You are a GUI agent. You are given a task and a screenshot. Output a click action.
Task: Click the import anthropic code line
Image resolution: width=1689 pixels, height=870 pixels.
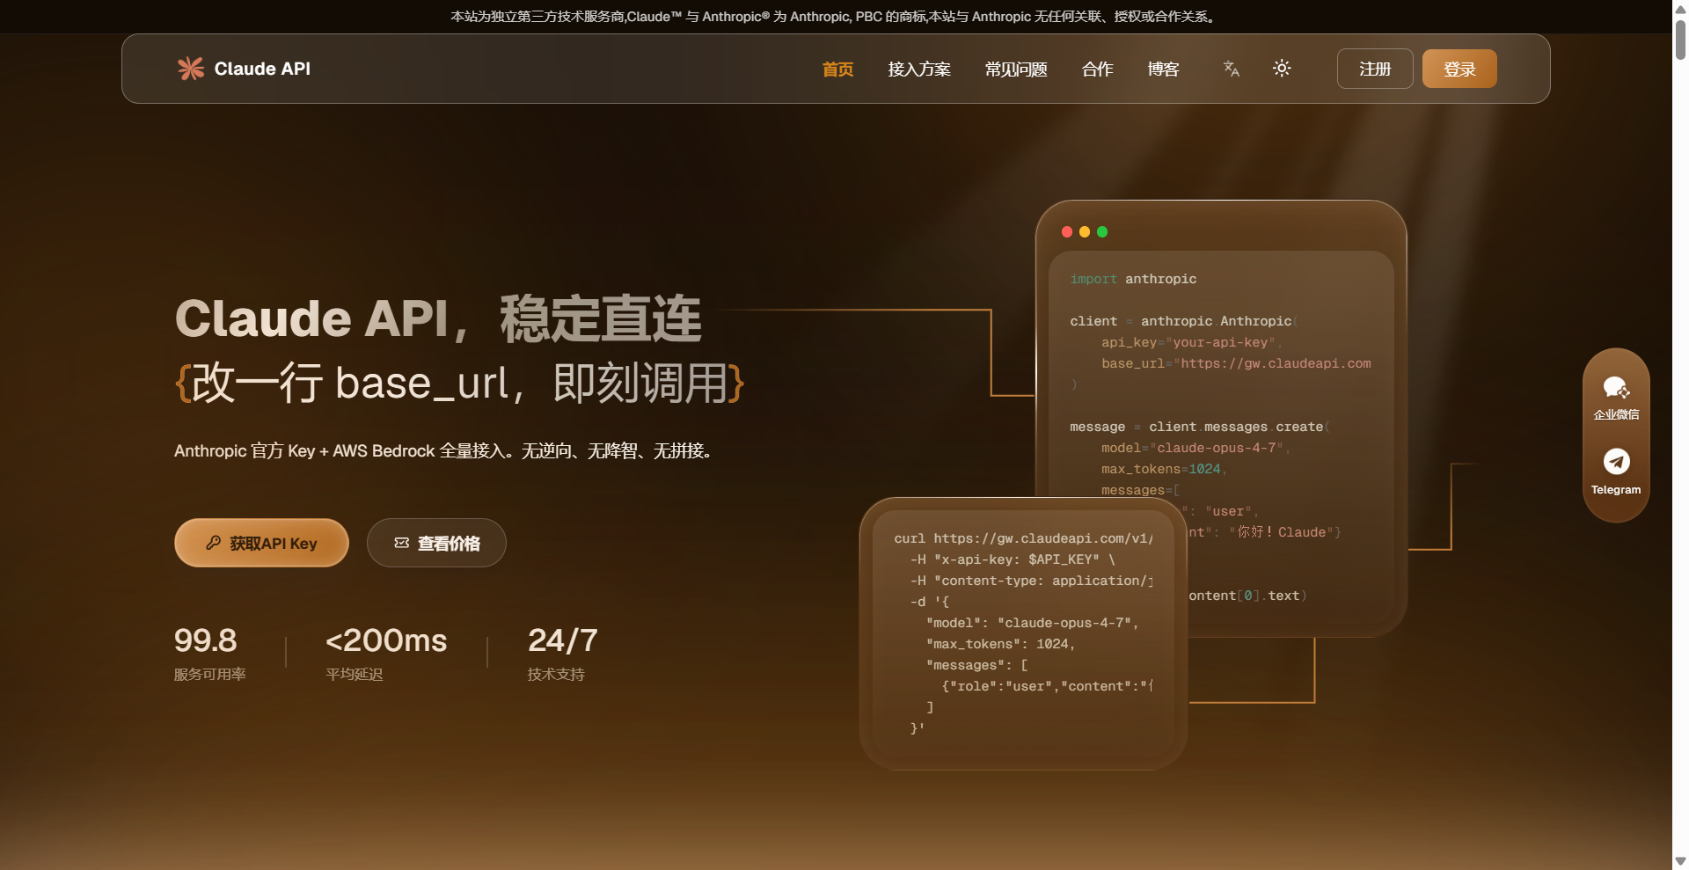pos(1133,279)
